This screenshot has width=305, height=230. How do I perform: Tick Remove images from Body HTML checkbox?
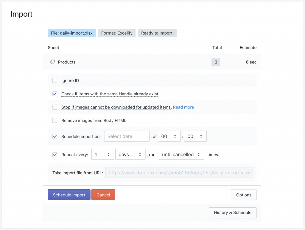[55, 120]
